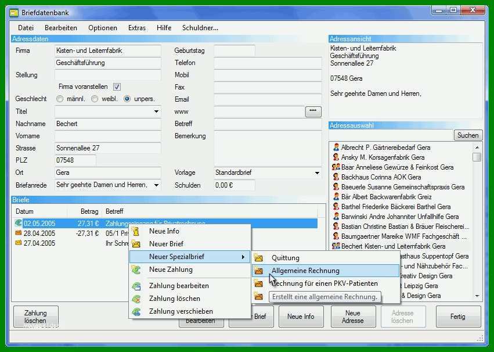Click the Nachname field containing Bechert
This screenshot has height=352, width=494.
pos(108,124)
